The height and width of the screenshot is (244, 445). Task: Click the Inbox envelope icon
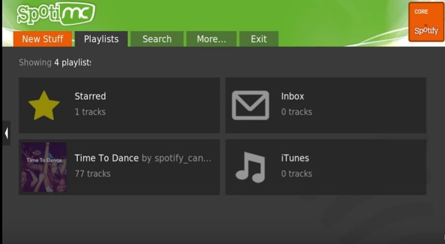coord(250,105)
